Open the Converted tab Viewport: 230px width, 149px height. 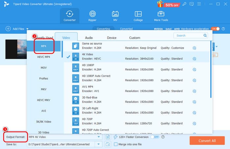126,29
